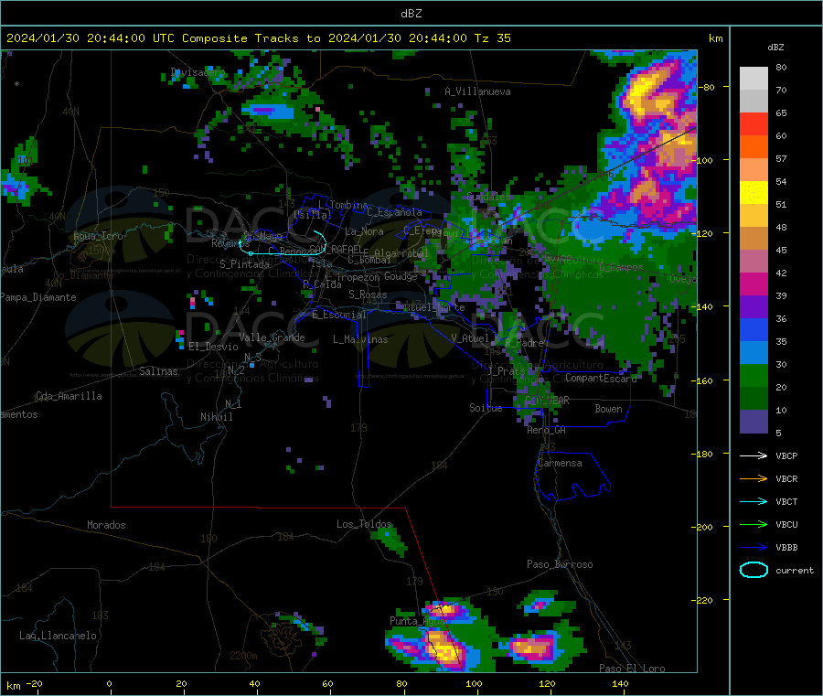Click the 'Agua_Toro' map label
The height and width of the screenshot is (696, 823).
tap(98, 236)
